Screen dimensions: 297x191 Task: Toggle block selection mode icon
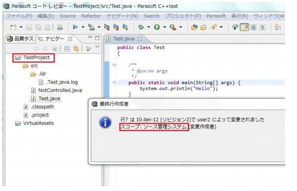click(x=253, y=27)
